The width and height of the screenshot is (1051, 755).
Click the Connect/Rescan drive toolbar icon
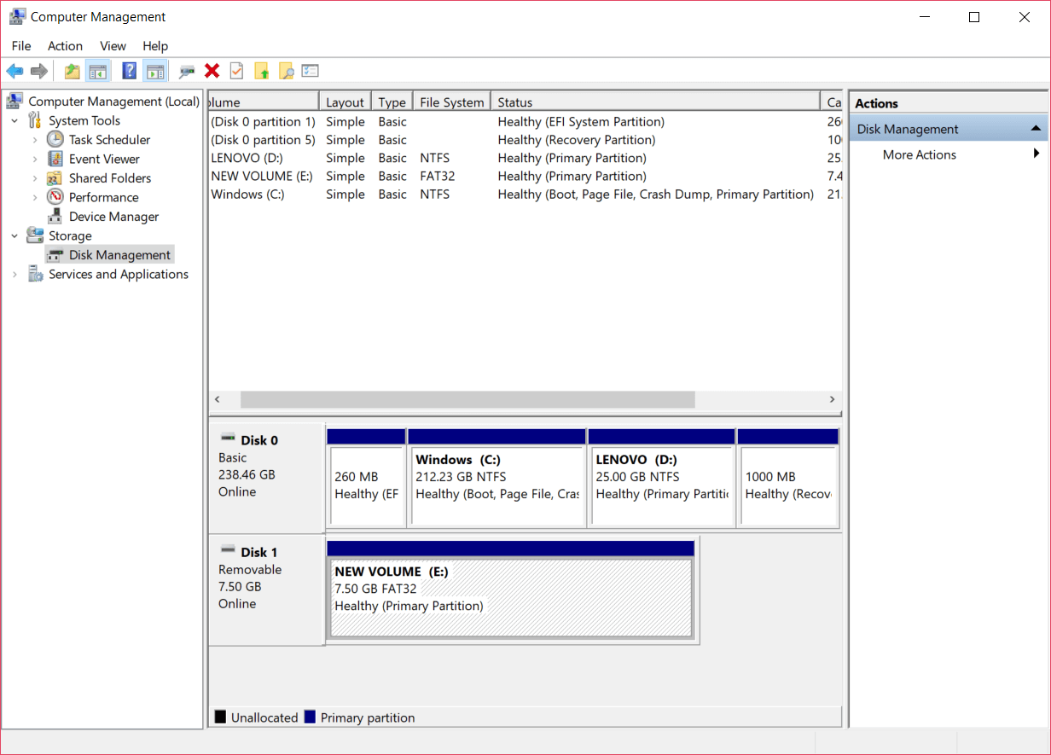click(x=187, y=71)
